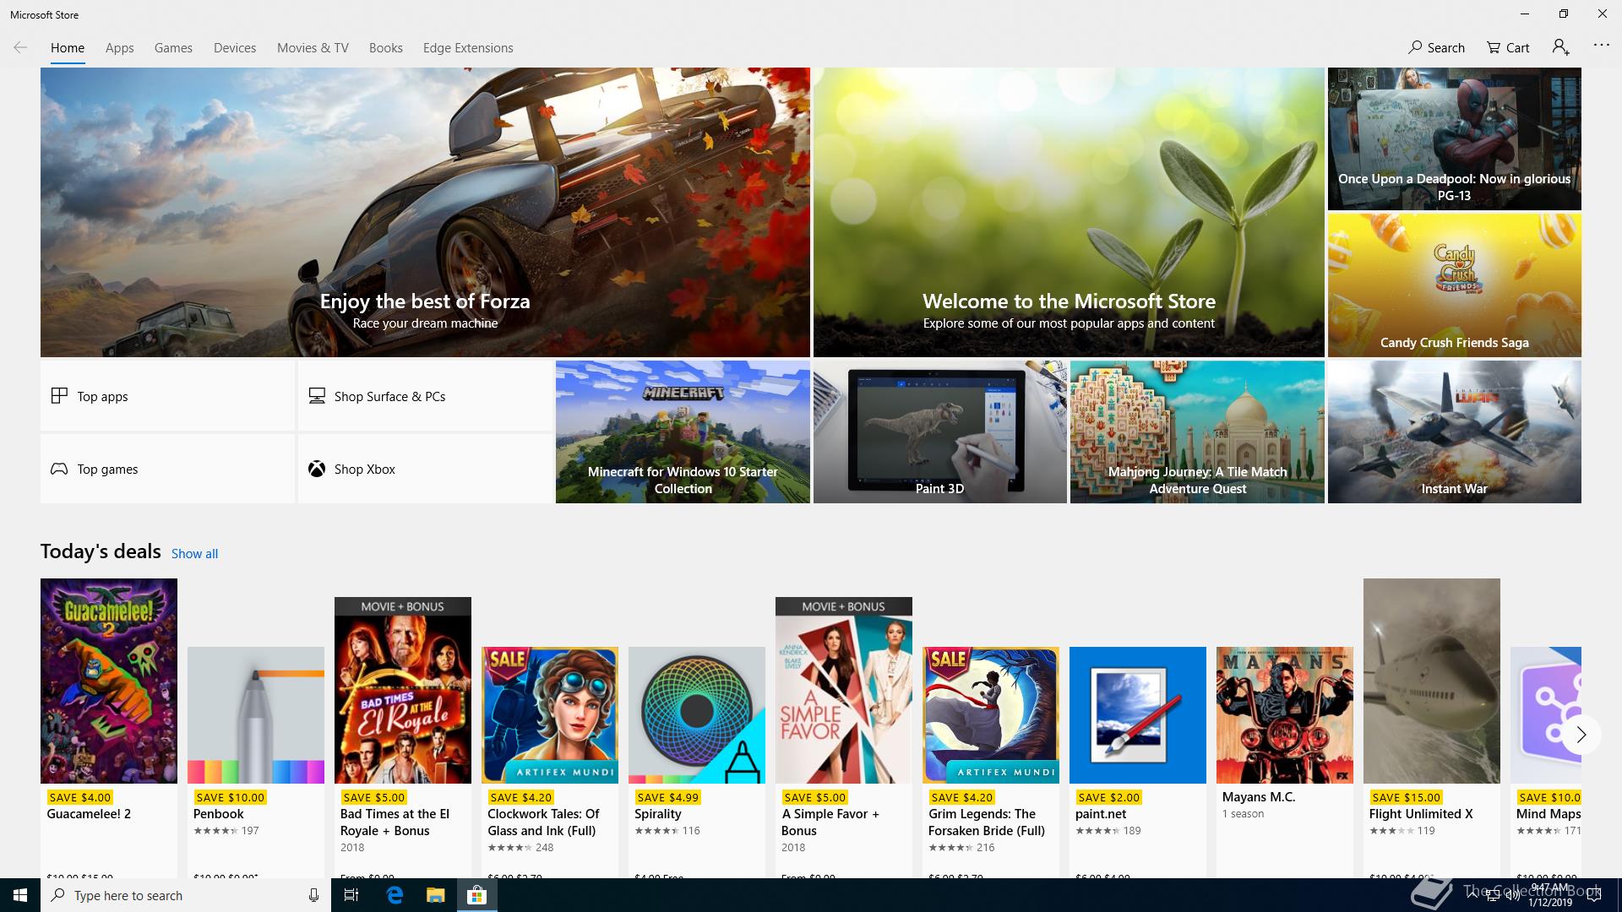The image size is (1622, 912).
Task: Open the Enjoy the best of Forza banner
Action: pyautogui.click(x=425, y=212)
